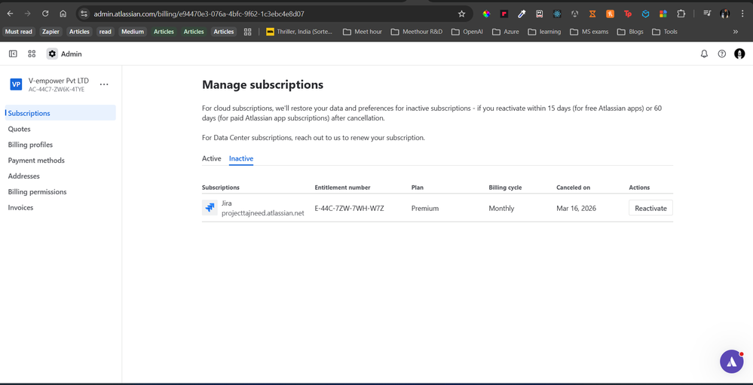Open Billing profiles in the sidebar
The height and width of the screenshot is (385, 753).
click(30, 145)
